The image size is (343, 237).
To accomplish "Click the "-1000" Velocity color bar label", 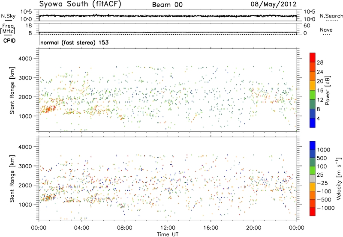I will tap(325, 208).
